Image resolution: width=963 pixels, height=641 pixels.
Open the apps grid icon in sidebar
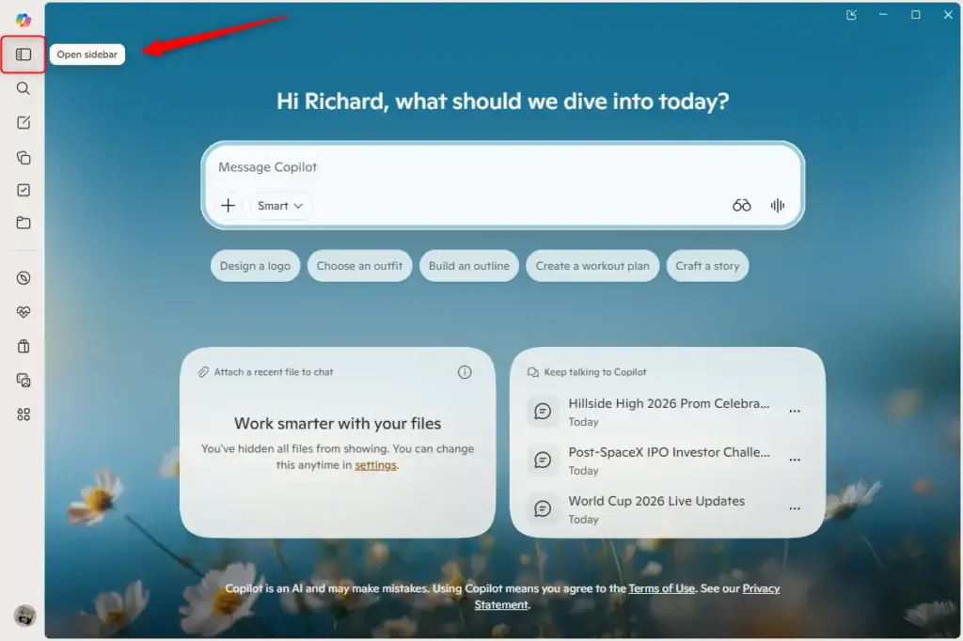(x=24, y=414)
